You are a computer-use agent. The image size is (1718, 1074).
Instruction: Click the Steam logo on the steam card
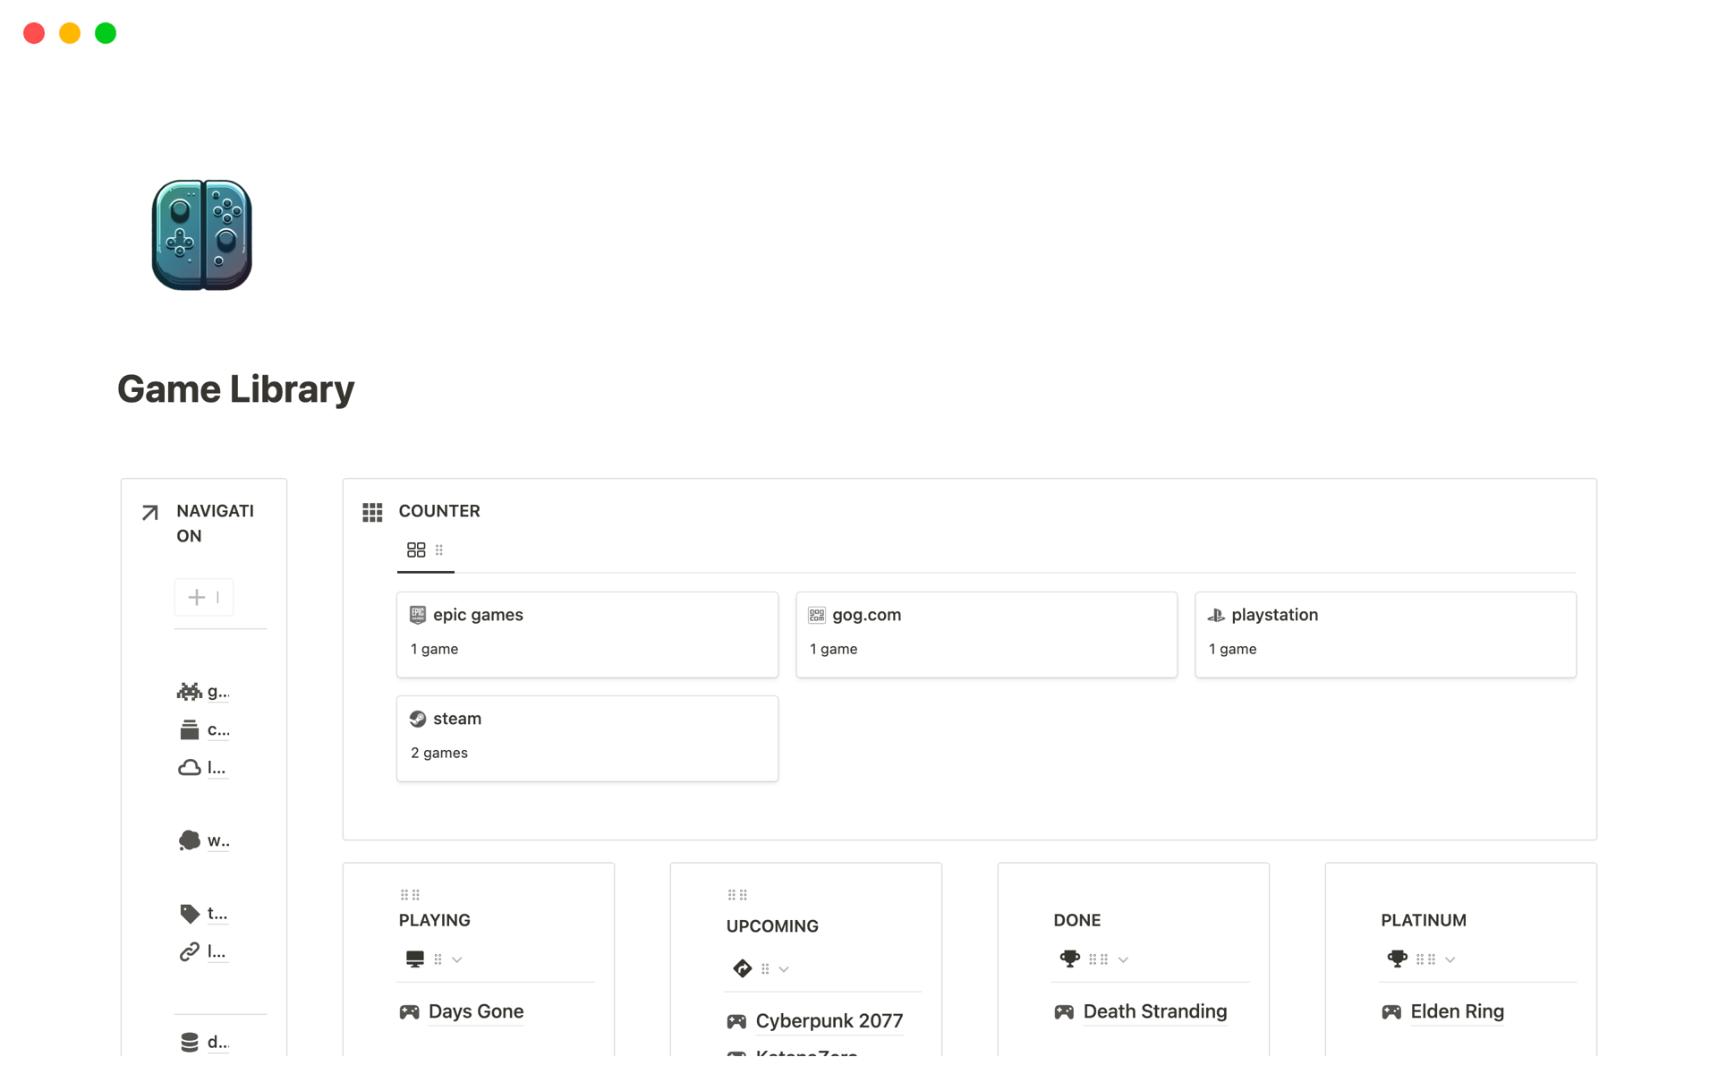coord(418,718)
